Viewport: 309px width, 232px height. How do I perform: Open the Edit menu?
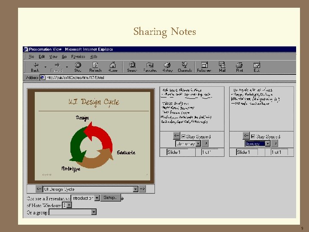click(42, 57)
